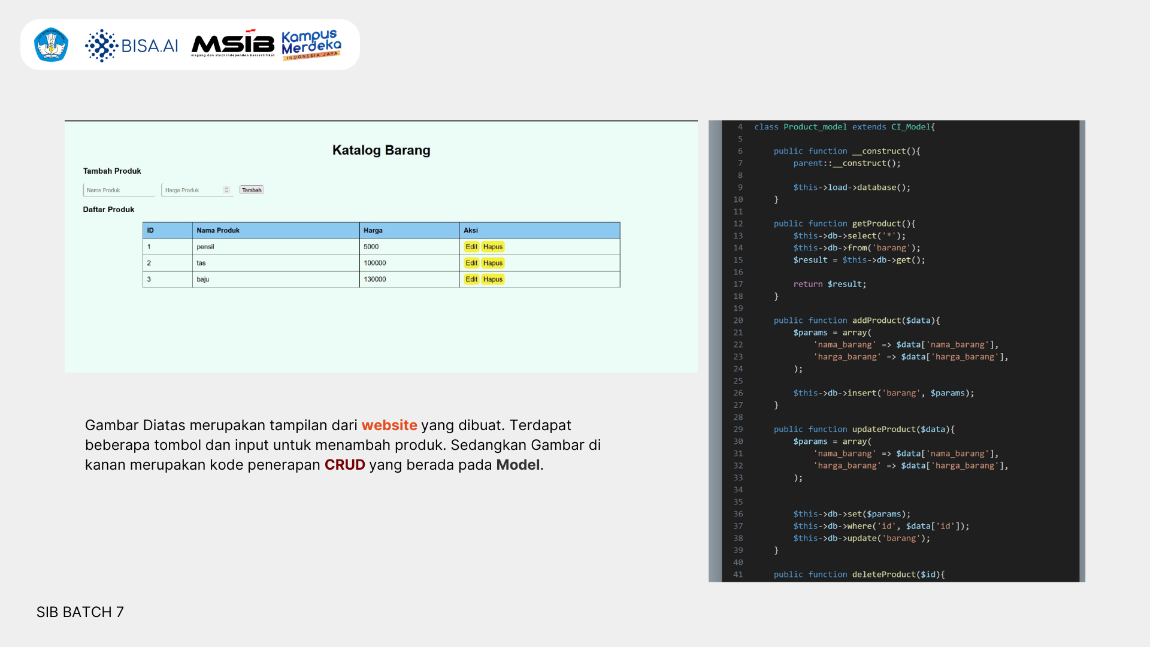
Task: Click Edit for the baju row
Action: (x=471, y=279)
